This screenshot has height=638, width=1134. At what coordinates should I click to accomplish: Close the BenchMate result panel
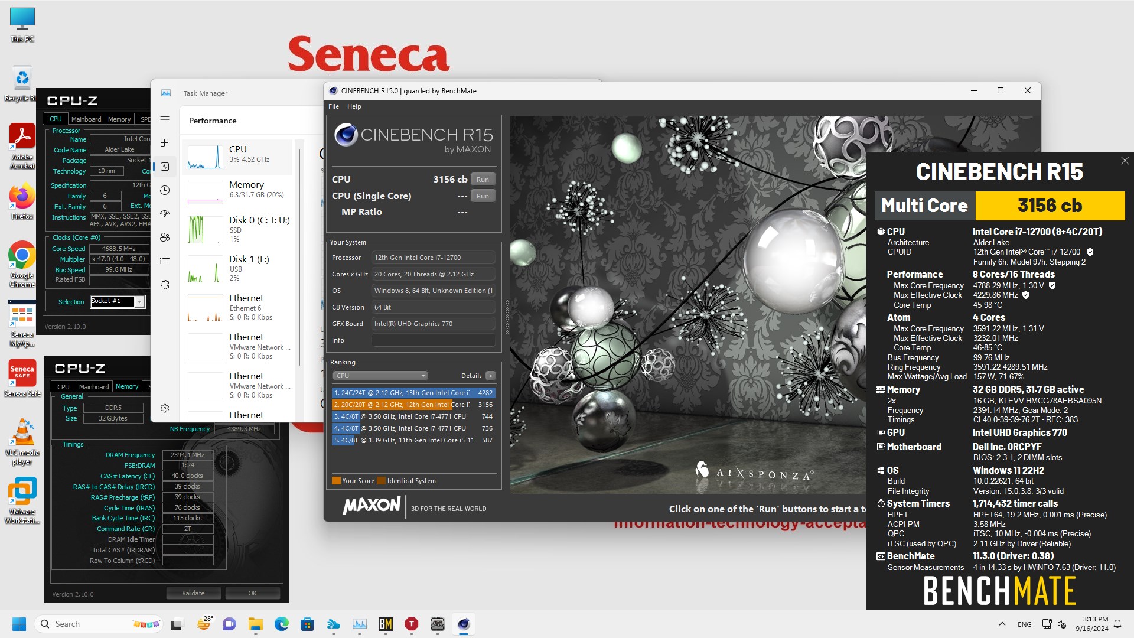click(1125, 161)
